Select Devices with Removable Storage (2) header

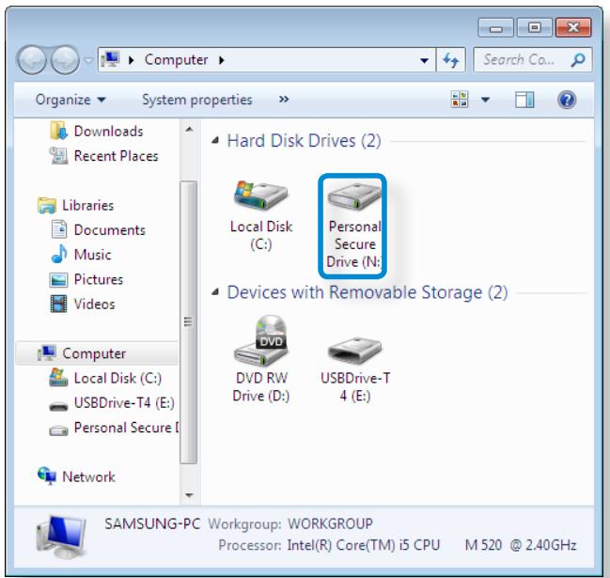coord(368,292)
